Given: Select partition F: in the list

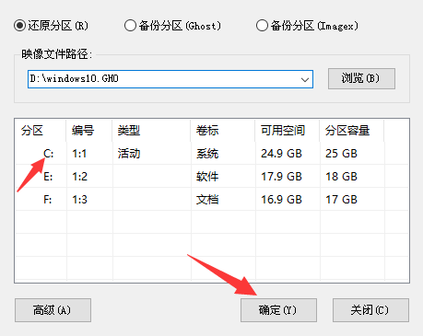Looking at the screenshot, I should tap(48, 200).
